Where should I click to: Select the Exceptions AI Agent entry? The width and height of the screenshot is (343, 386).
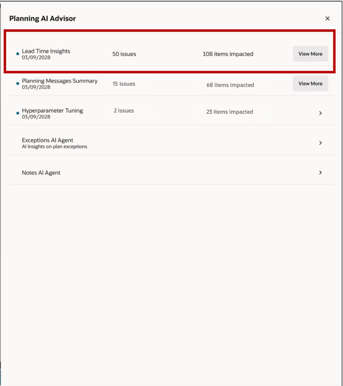[x=48, y=140]
